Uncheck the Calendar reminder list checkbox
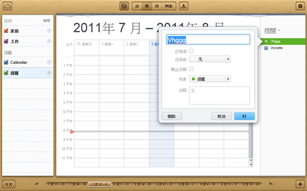 (6, 62)
